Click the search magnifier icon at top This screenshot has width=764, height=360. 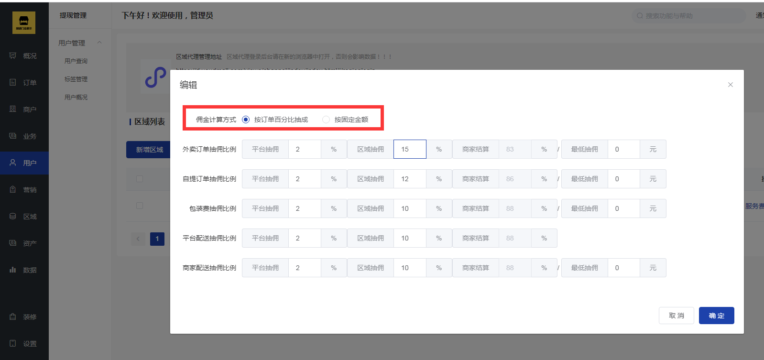[640, 16]
